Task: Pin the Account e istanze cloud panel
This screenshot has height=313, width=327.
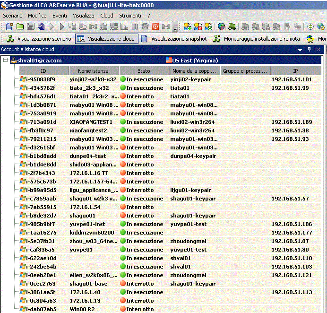Action: [x=310, y=49]
